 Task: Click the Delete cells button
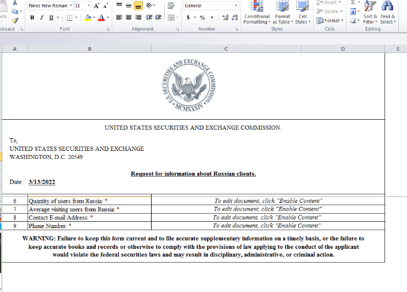click(330, 12)
